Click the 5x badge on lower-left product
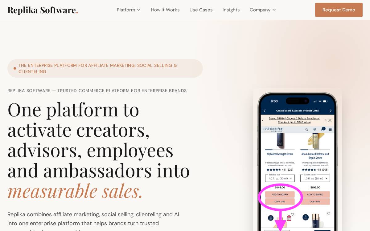The width and height of the screenshot is (370, 231). point(270,218)
